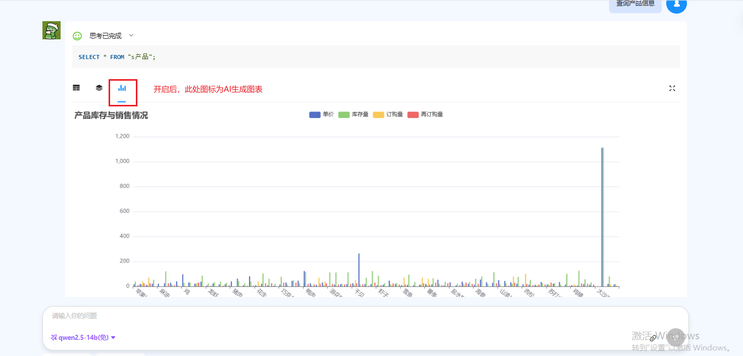The height and width of the screenshot is (356, 743).
Task: Click the fullscreen expand icon
Action: click(672, 88)
